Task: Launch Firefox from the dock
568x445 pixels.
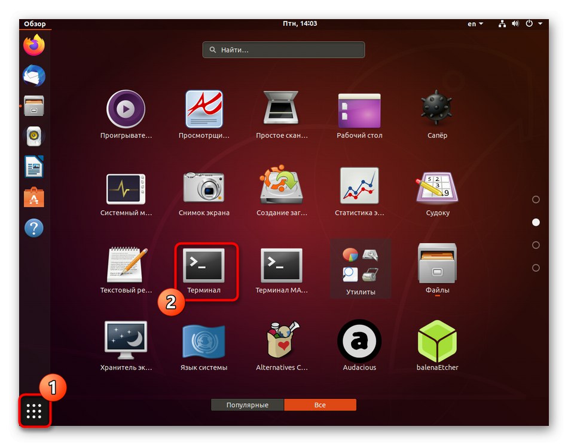Action: coord(33,45)
